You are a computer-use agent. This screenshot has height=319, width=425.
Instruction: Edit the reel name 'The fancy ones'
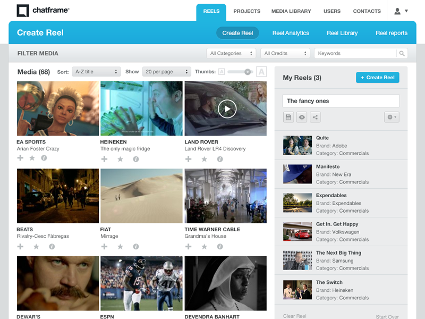pyautogui.click(x=341, y=101)
